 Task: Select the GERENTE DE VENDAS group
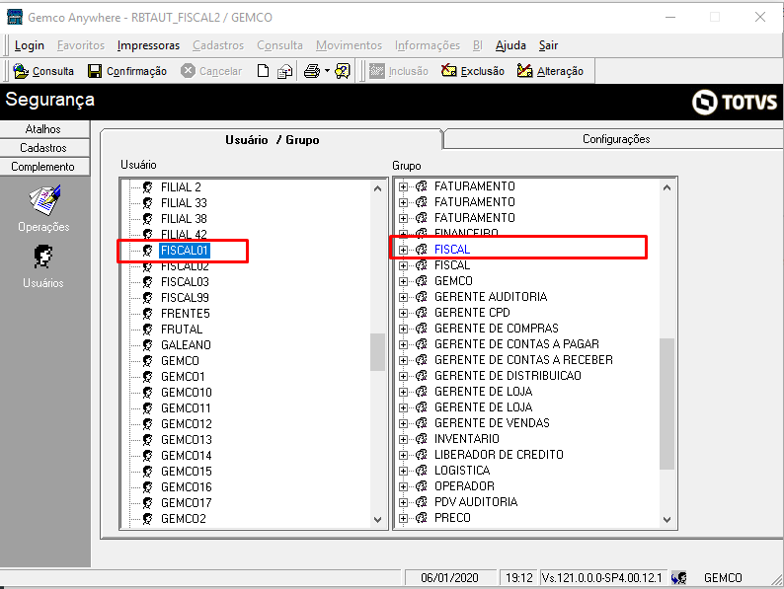[x=492, y=423]
